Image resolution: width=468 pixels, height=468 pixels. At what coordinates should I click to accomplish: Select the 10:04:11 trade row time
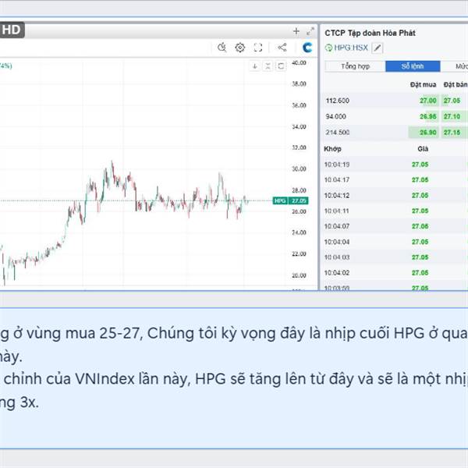[x=337, y=211]
